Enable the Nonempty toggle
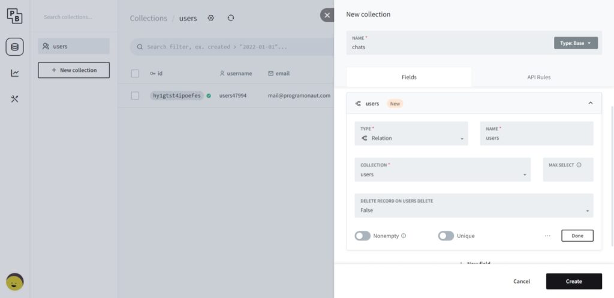This screenshot has width=614, height=298. click(363, 236)
